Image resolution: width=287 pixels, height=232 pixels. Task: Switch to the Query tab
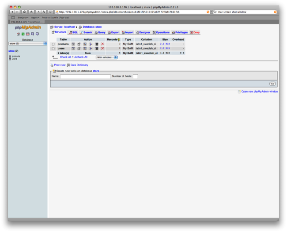(100, 32)
